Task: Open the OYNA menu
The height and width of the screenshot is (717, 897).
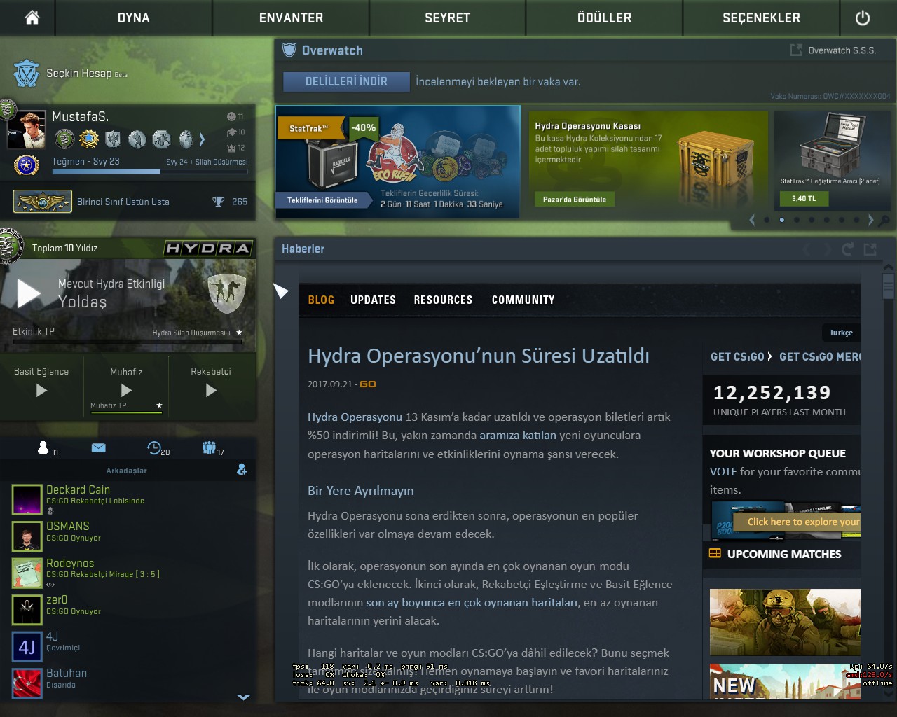Action: [x=134, y=18]
